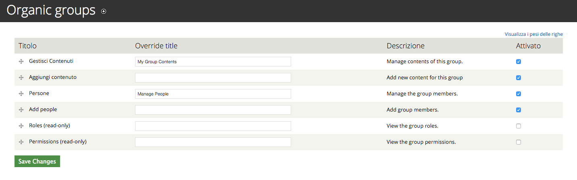This screenshot has height=180, width=577.
Task: Click drag handle icon for Permissions (read-only) row
Action: tap(21, 142)
